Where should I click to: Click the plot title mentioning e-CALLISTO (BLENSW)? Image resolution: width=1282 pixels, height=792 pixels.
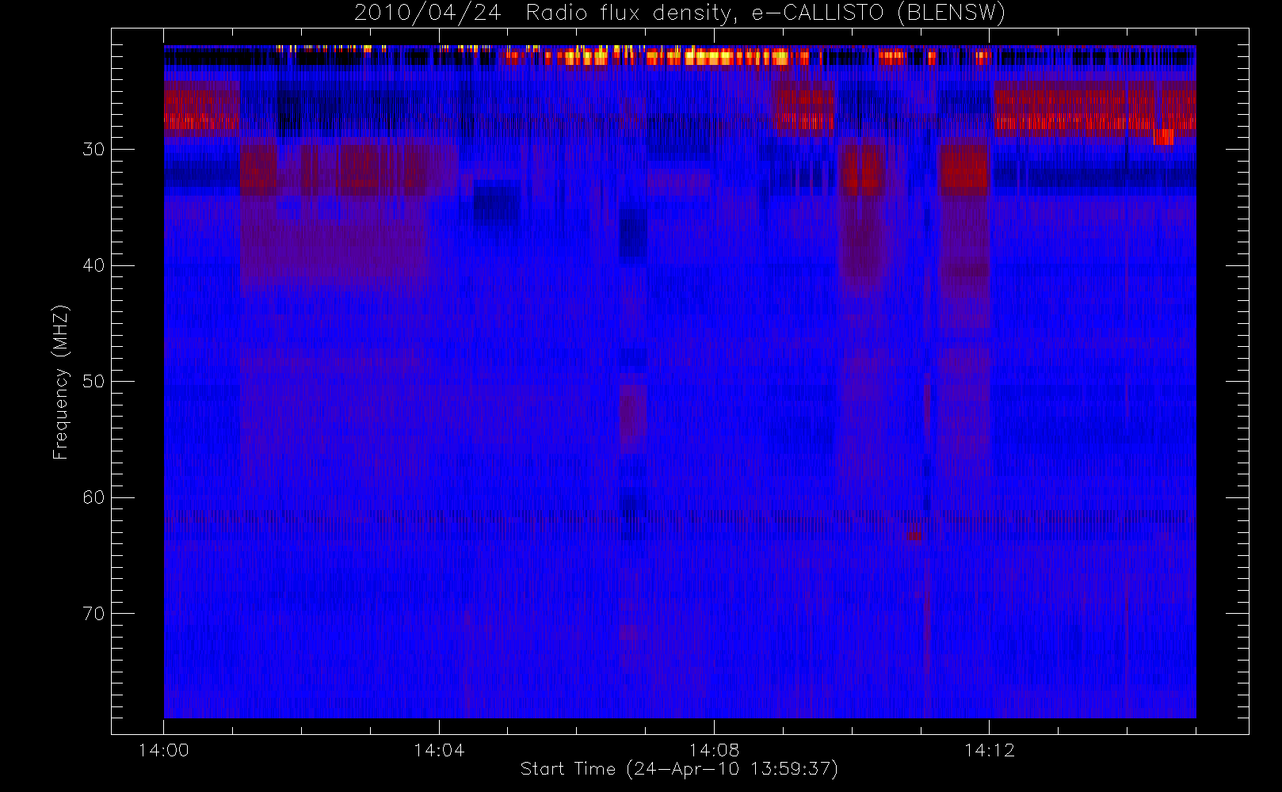(680, 13)
